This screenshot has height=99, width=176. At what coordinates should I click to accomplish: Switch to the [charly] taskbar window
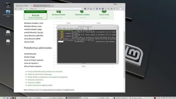pyautogui.click(x=89, y=98)
